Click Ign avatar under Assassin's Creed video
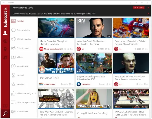Viewport: 152px width, 119px height. point(79,49)
